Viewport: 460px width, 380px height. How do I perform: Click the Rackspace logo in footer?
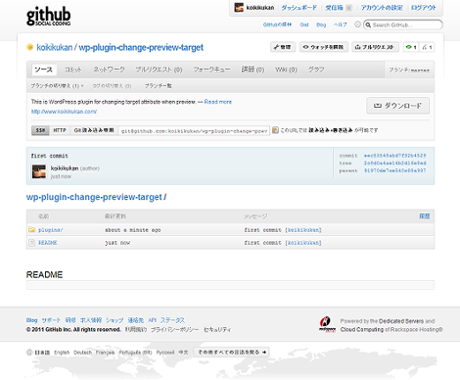(x=327, y=324)
